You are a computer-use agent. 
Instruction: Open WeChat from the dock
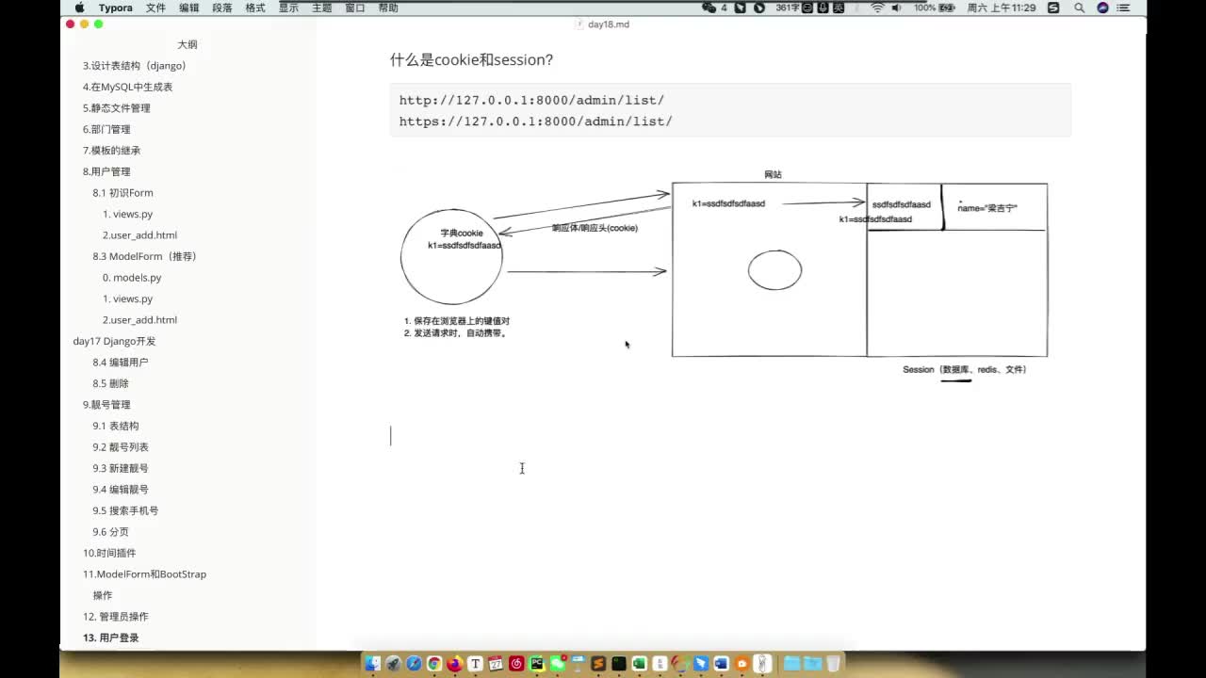(x=558, y=664)
